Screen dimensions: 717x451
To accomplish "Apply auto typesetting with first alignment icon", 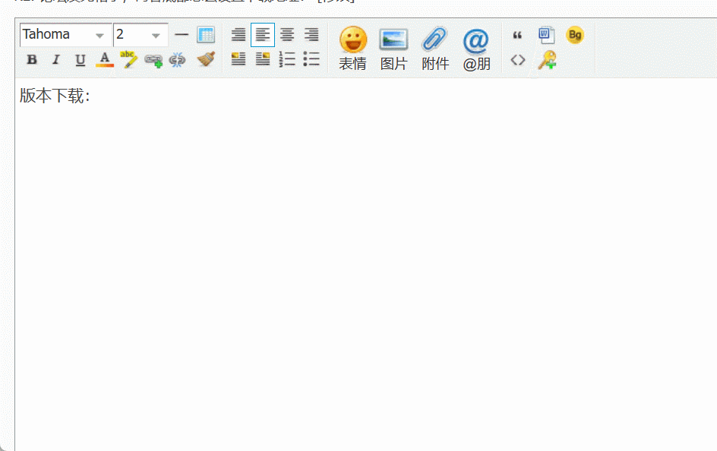I will pos(238,35).
